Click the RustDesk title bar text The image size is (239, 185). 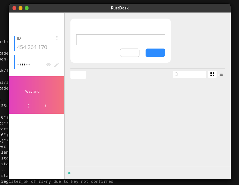tap(119, 8)
